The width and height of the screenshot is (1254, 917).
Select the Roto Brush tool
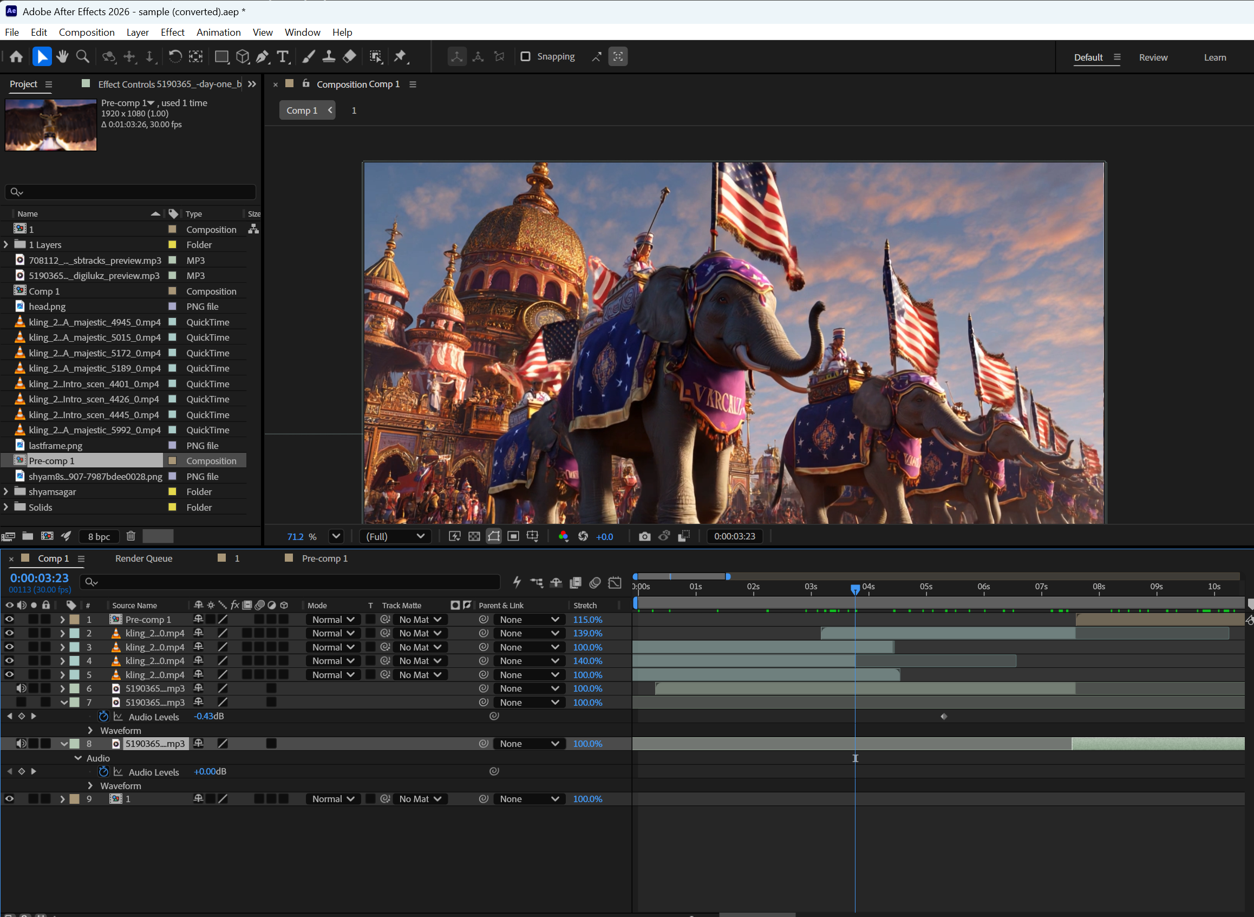coord(376,57)
